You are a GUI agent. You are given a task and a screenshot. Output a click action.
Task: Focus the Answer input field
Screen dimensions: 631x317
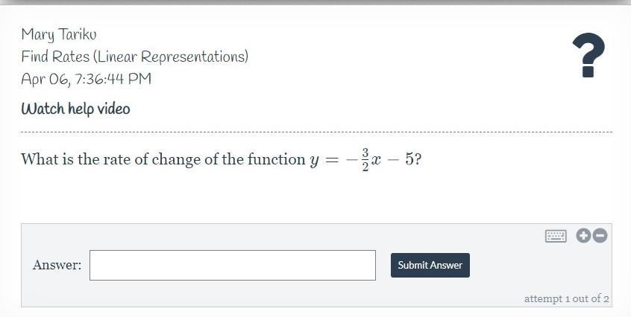tap(232, 265)
